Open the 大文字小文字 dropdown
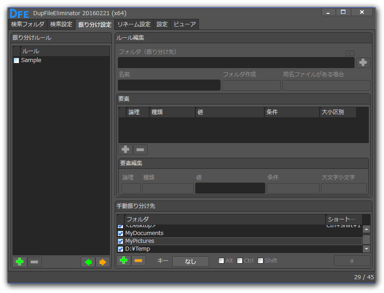384x293 pixels. tap(344, 188)
